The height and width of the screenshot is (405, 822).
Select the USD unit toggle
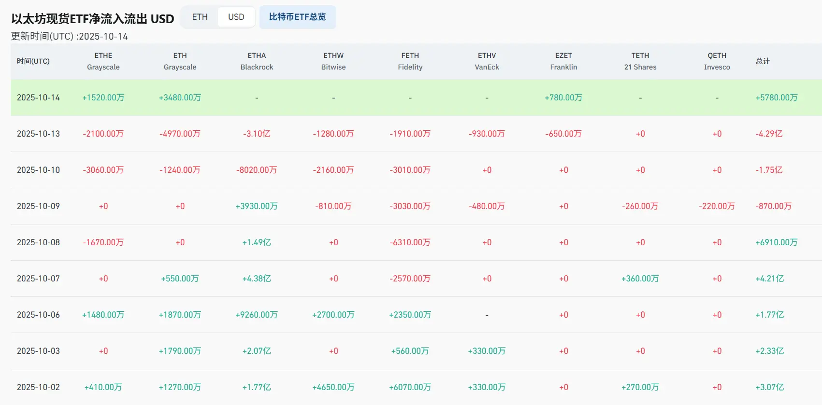tap(236, 17)
